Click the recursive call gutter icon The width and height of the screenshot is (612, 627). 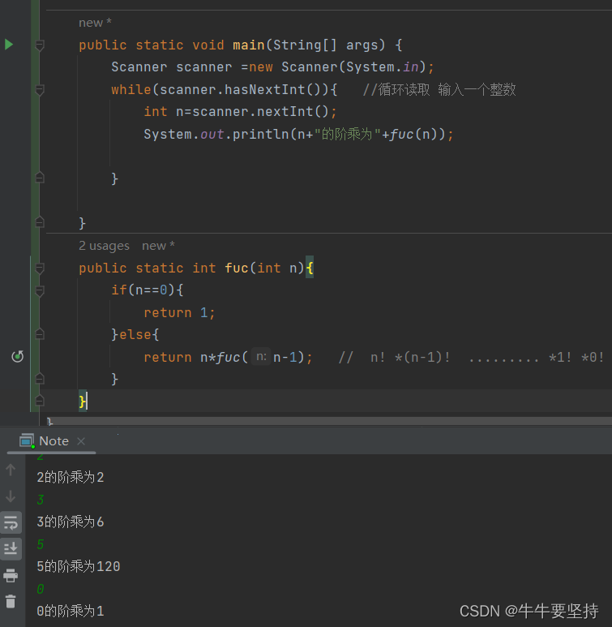[x=17, y=356]
